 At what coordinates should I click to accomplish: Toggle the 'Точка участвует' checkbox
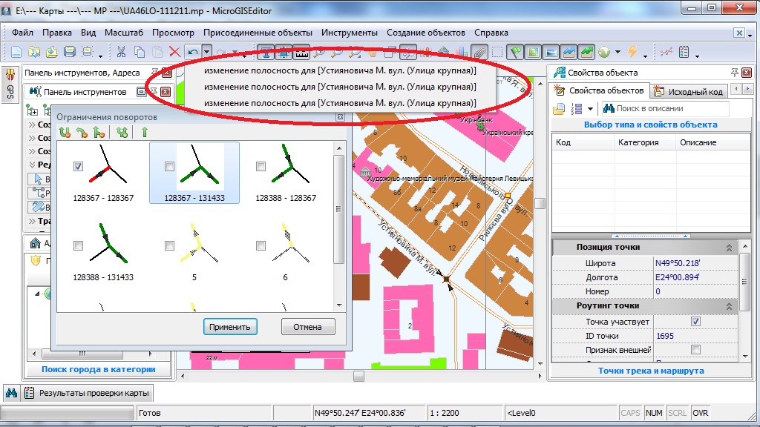point(695,321)
